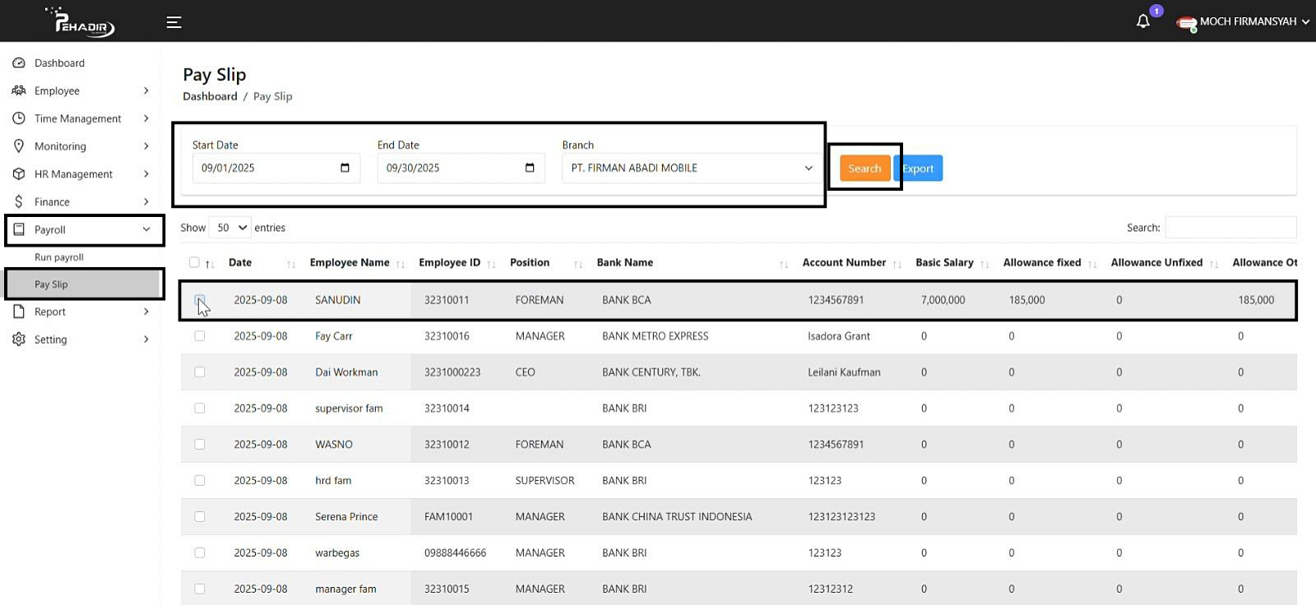Click the Dashboard gauge icon in sidebar

tap(19, 63)
